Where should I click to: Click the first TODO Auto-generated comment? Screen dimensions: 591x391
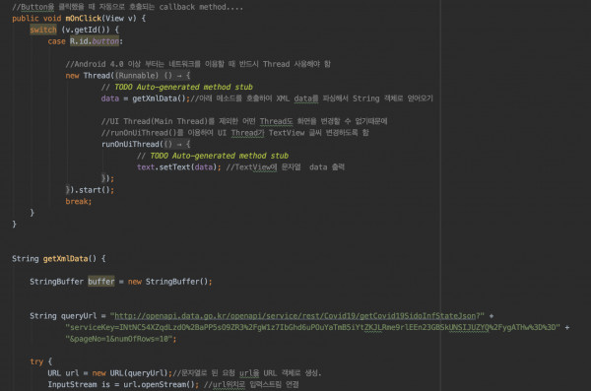pos(176,87)
